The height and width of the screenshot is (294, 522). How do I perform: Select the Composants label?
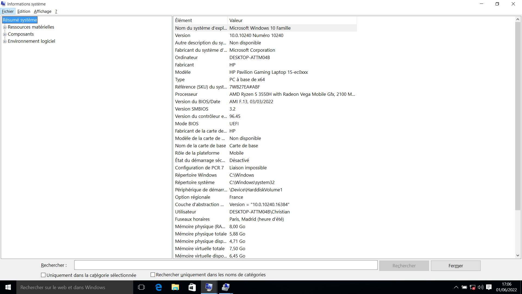point(21,34)
